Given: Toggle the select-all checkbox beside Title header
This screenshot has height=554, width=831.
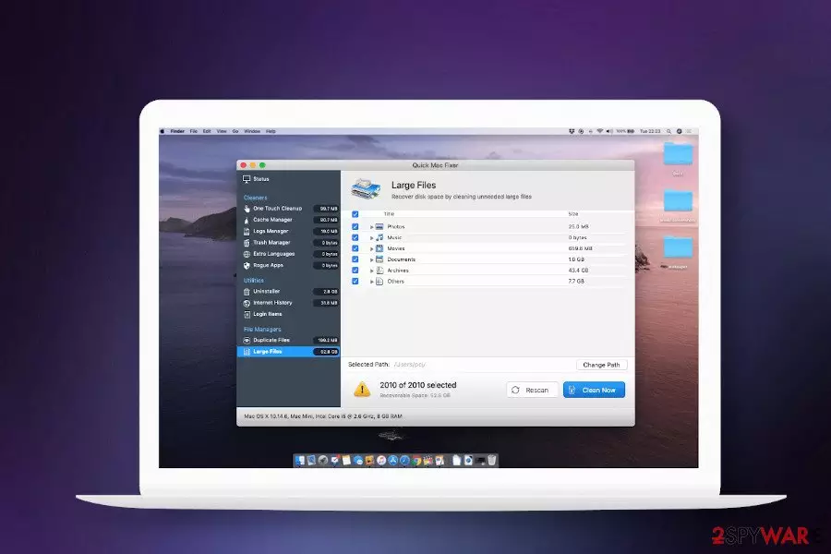Looking at the screenshot, I should [x=355, y=214].
